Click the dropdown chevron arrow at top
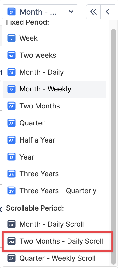Screen dimensions: 118x268 [x=71, y=12]
